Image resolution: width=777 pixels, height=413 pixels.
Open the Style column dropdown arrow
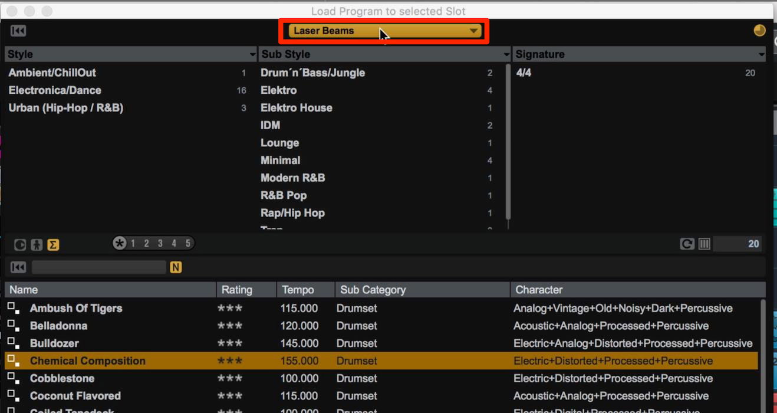tap(252, 55)
